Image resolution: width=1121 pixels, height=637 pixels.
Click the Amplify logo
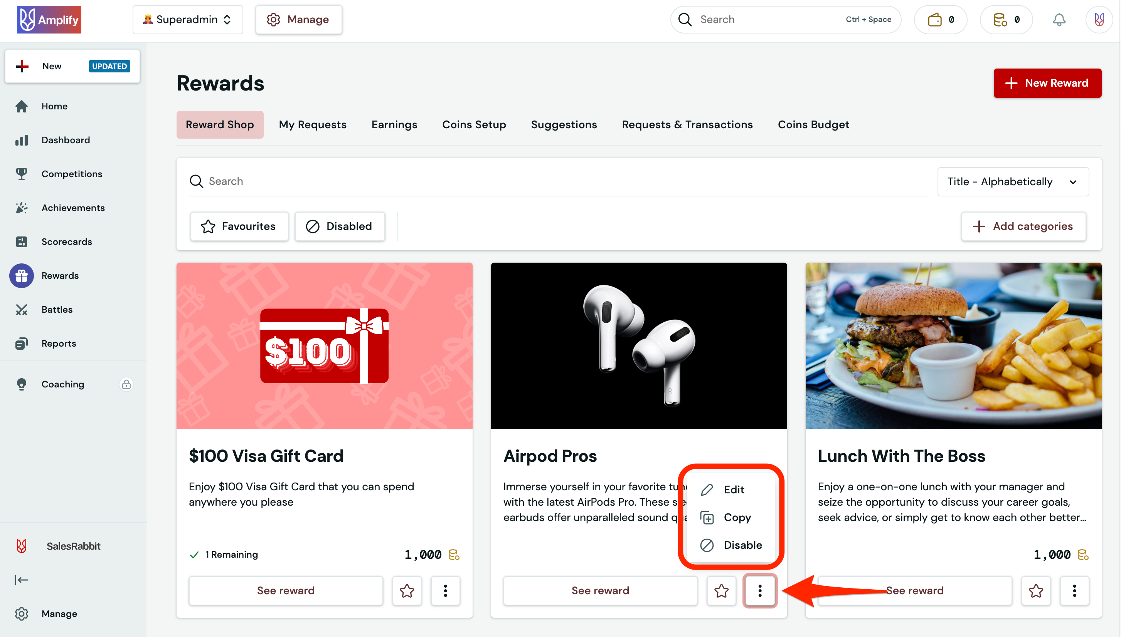49,19
